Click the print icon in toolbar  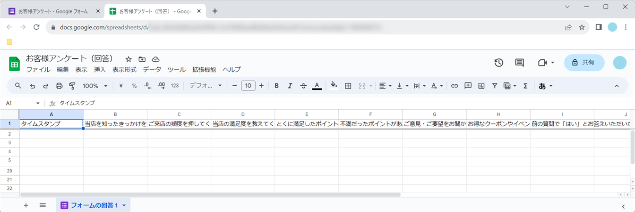pyautogui.click(x=59, y=86)
